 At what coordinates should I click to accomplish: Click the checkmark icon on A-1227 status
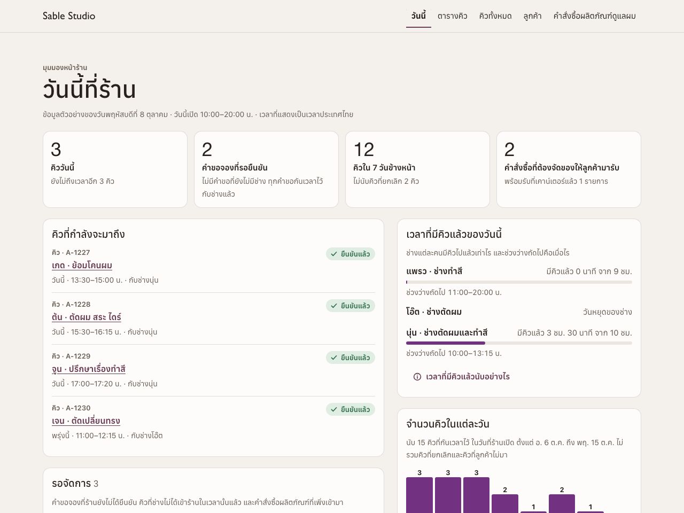point(333,254)
